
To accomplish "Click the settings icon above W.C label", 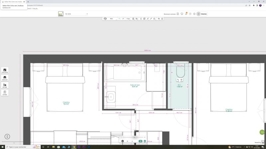I will tap(181, 80).
